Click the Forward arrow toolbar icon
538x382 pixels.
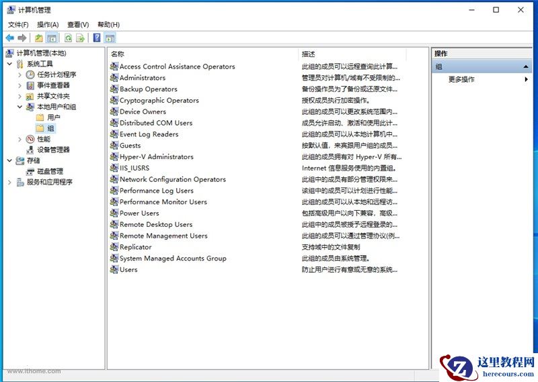(x=22, y=38)
